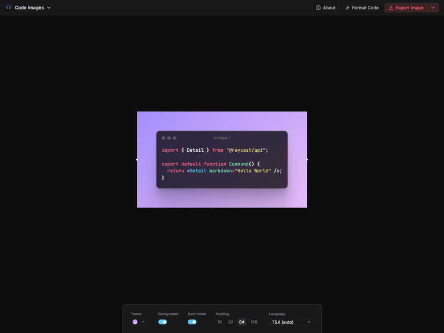Toggle the Background switch off

click(162, 322)
